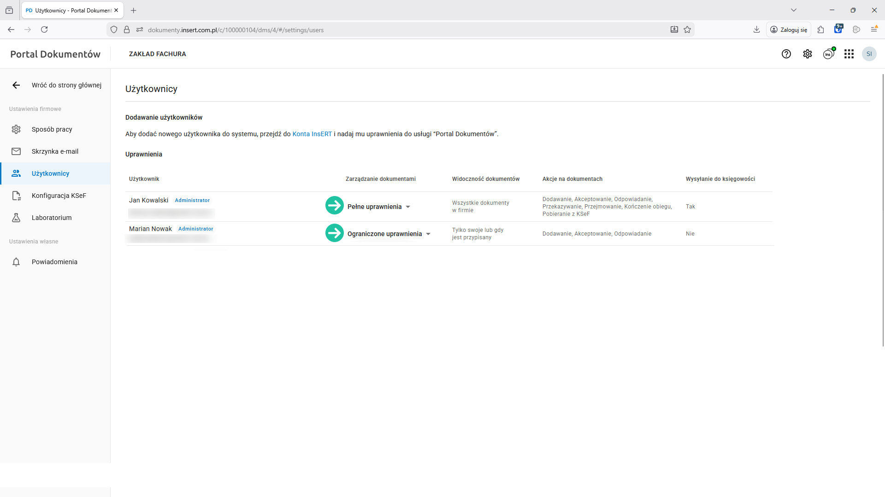Open Laboratorium section
885x497 pixels.
tap(52, 218)
